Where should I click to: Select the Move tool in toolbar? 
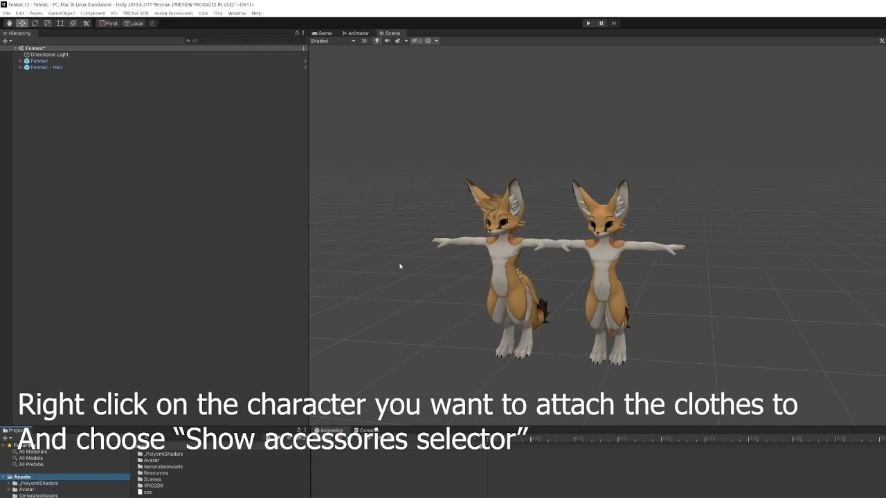pos(22,23)
